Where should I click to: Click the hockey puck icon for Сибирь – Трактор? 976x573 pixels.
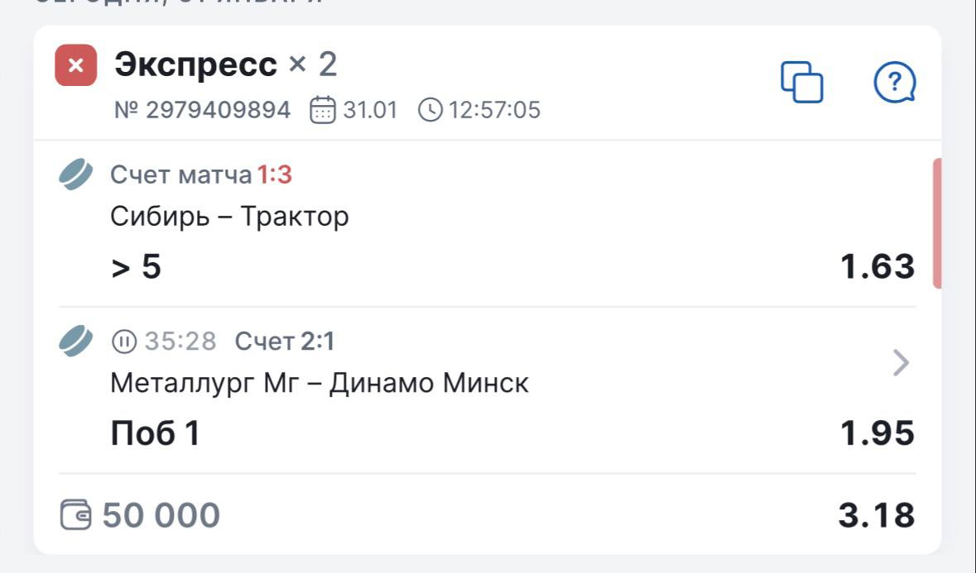76,174
